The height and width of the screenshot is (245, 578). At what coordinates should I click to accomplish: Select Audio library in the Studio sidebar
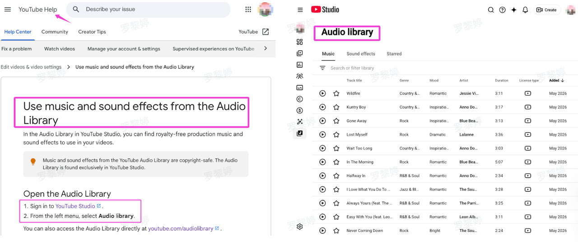click(x=299, y=134)
